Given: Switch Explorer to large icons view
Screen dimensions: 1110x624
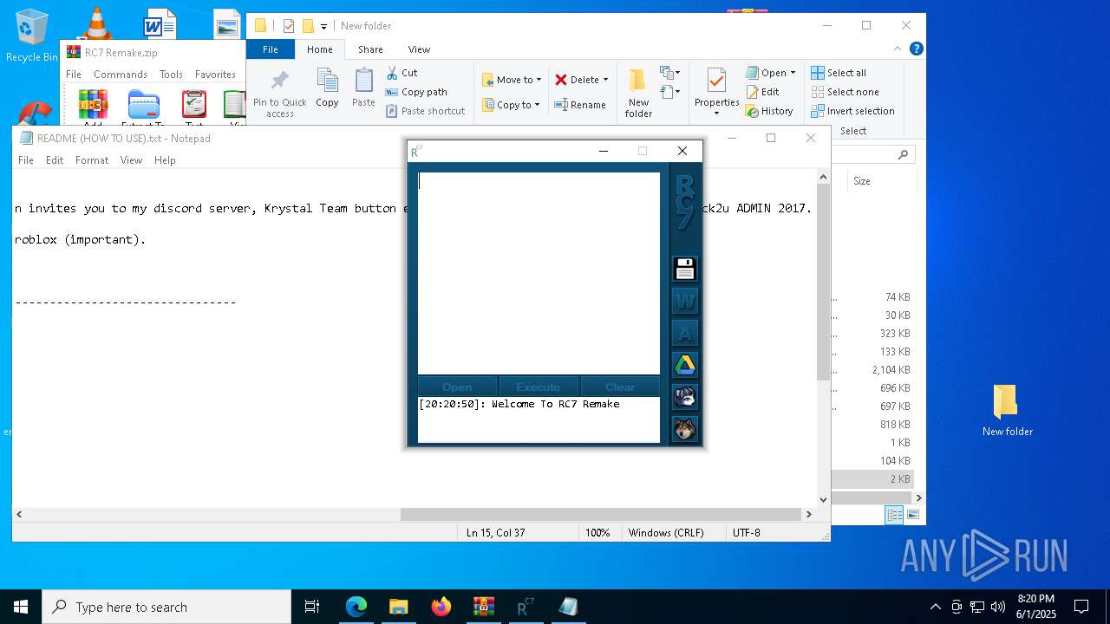Looking at the screenshot, I should click(x=912, y=515).
